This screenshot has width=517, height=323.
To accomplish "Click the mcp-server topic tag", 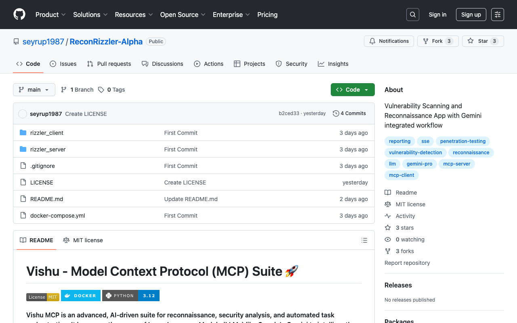I will (457, 164).
